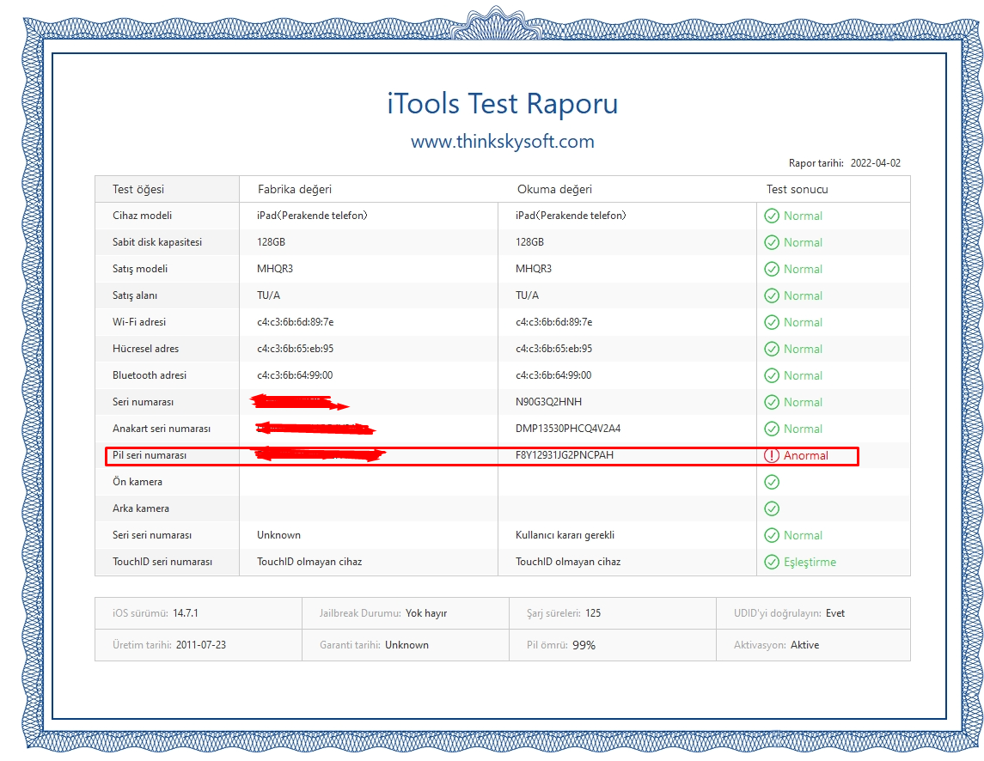Click the iTools Test Raporu title
This screenshot has height=761, width=984.
point(502,104)
